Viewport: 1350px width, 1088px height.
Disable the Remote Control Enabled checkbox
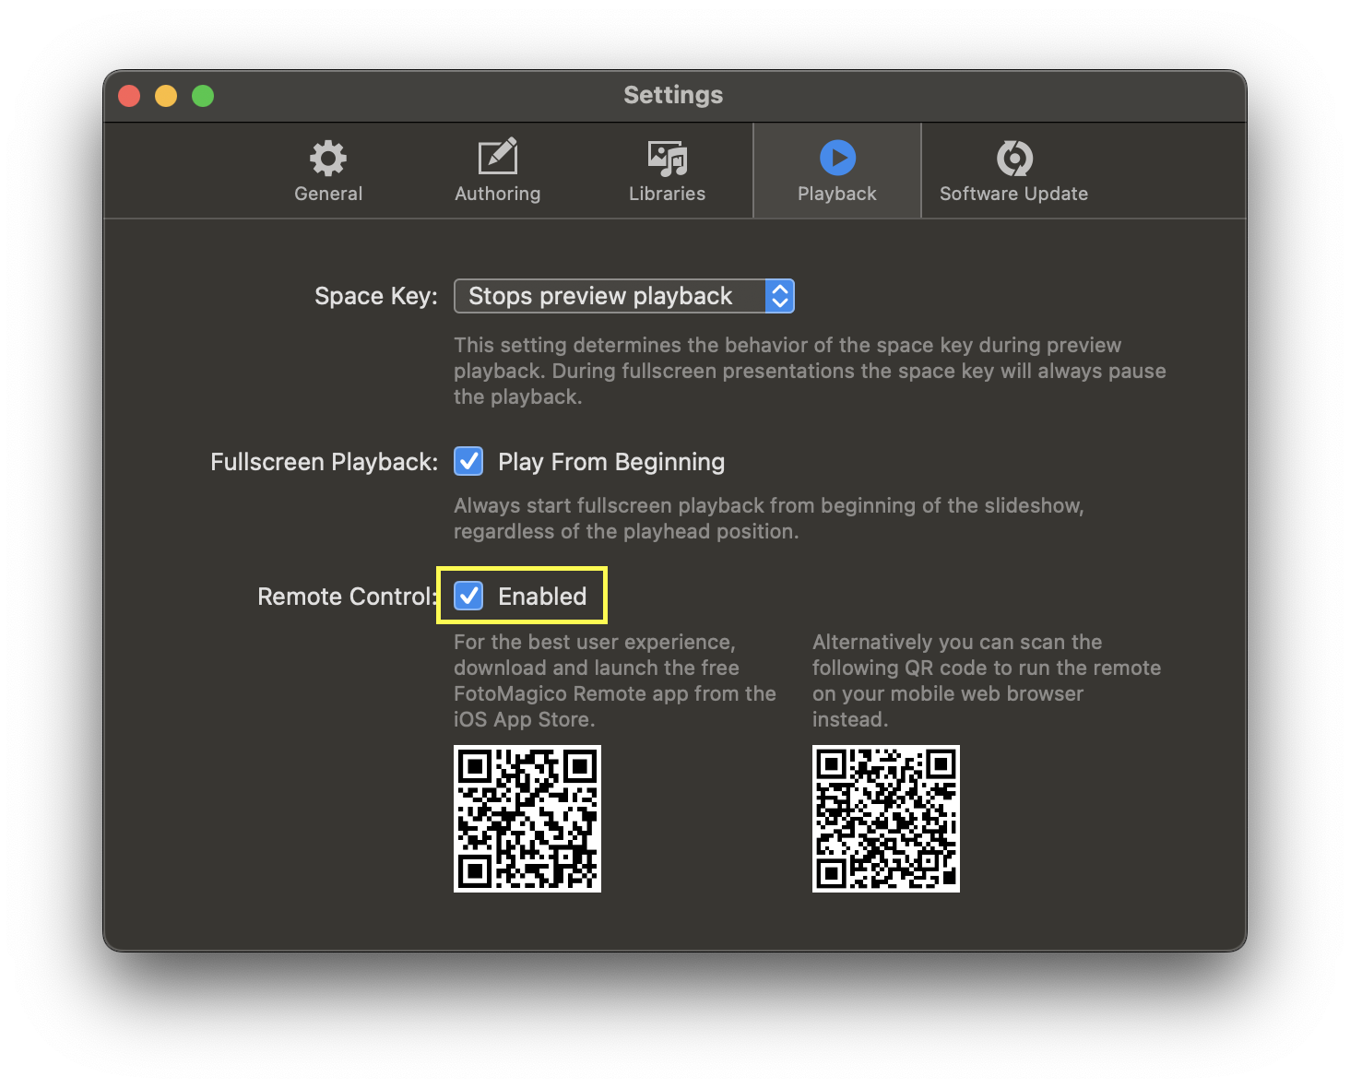pos(468,596)
